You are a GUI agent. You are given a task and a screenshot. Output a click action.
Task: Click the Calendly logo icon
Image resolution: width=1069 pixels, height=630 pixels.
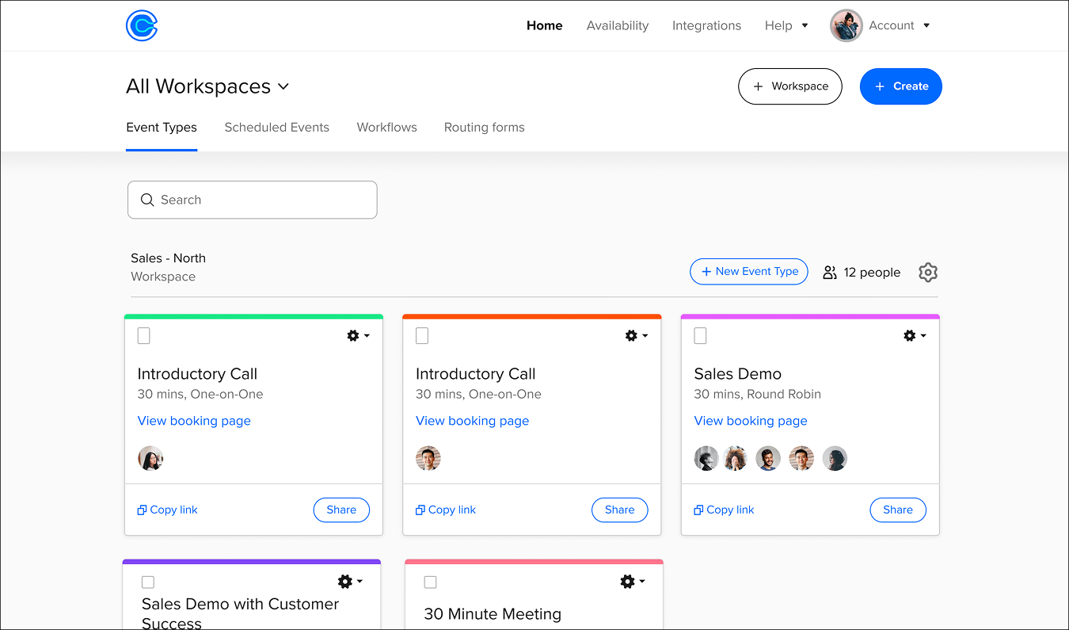pos(142,25)
